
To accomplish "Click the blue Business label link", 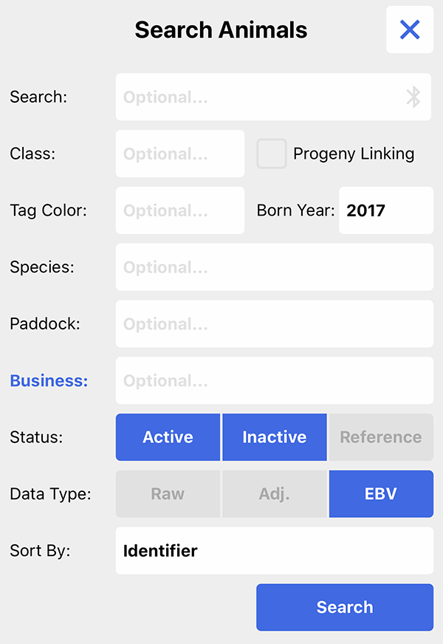I will [49, 381].
